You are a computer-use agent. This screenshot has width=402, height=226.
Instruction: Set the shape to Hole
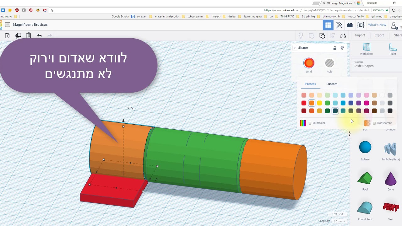point(329,63)
